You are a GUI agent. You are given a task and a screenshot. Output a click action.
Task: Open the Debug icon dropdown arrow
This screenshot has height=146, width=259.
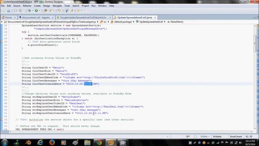tap(32, 11)
